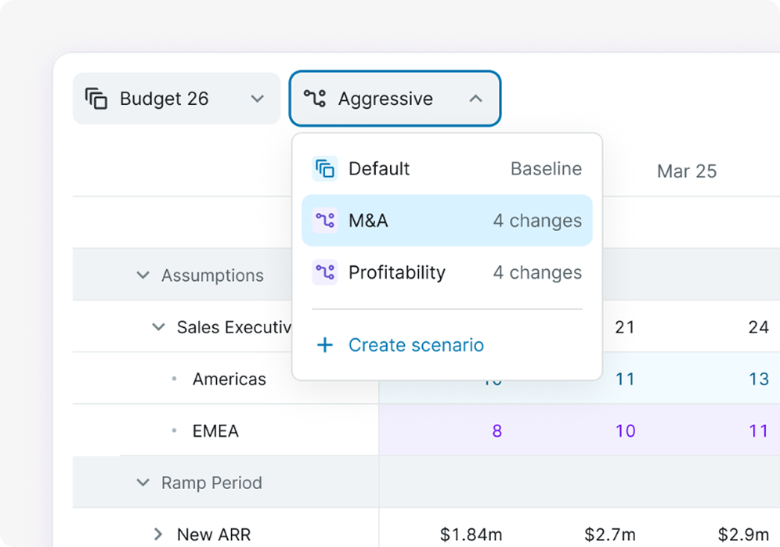Select the EMEA row label

[x=215, y=431]
